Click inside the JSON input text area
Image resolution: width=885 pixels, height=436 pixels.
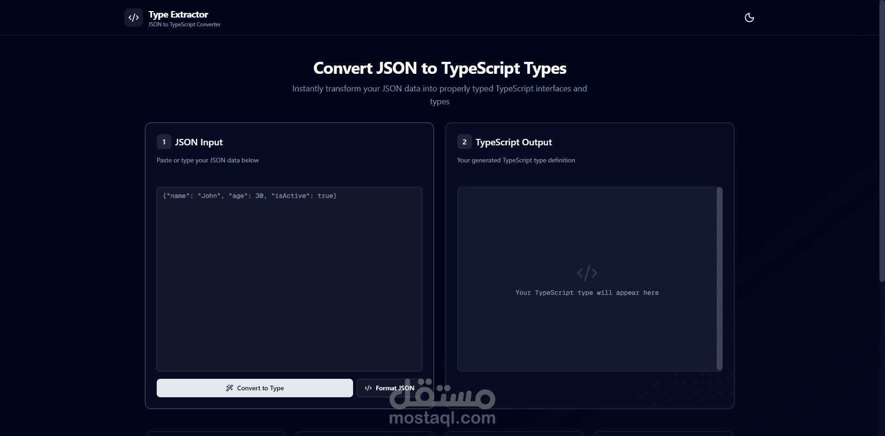point(289,277)
